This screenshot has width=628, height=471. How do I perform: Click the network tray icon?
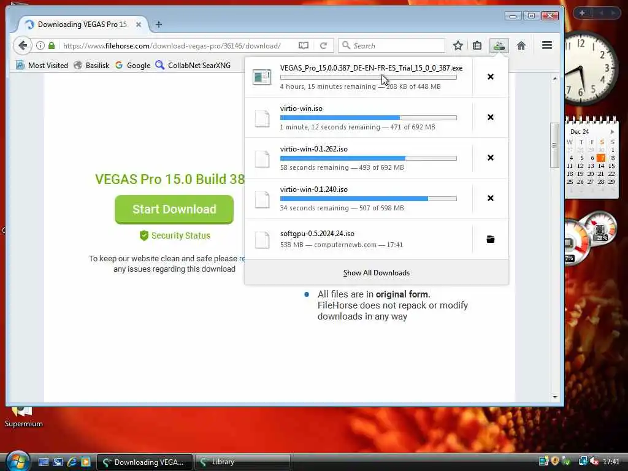coord(583,461)
